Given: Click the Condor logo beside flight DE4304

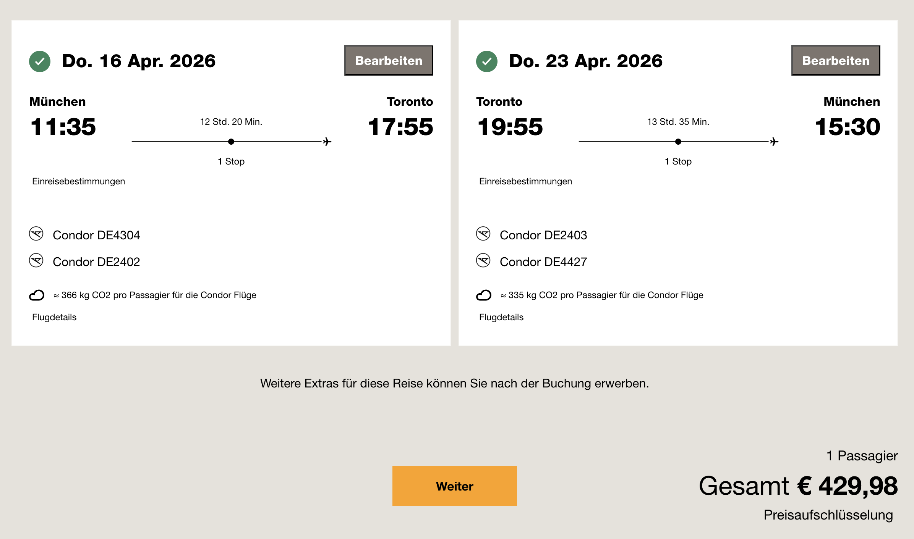Looking at the screenshot, I should 36,234.
